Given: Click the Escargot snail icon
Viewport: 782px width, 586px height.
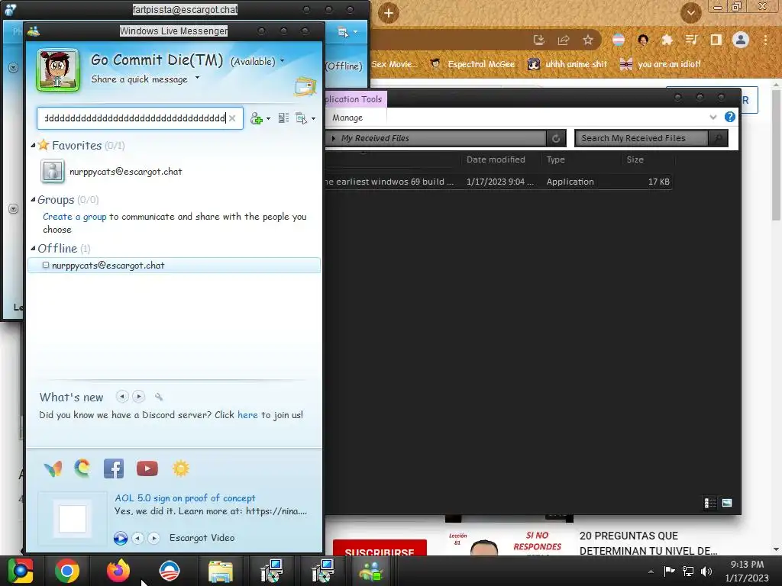Looking at the screenshot, I should pyautogui.click(x=82, y=468).
